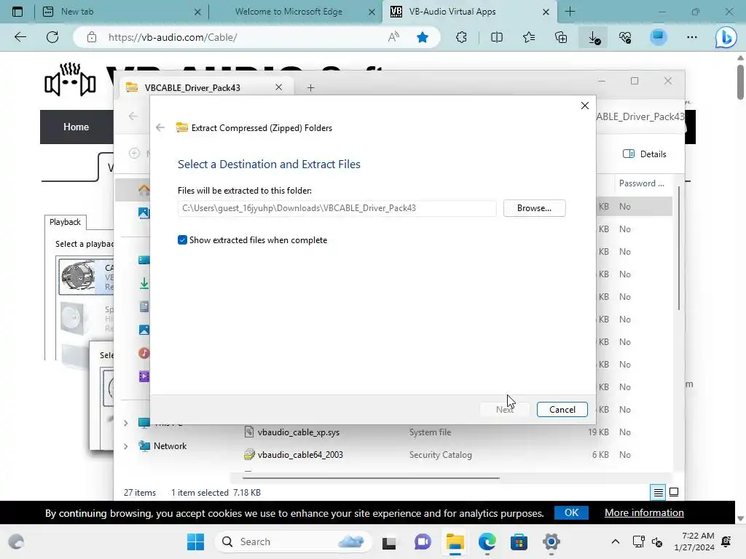The width and height of the screenshot is (746, 559).
Task: Toggle Edge split screen icon
Action: pos(496,37)
